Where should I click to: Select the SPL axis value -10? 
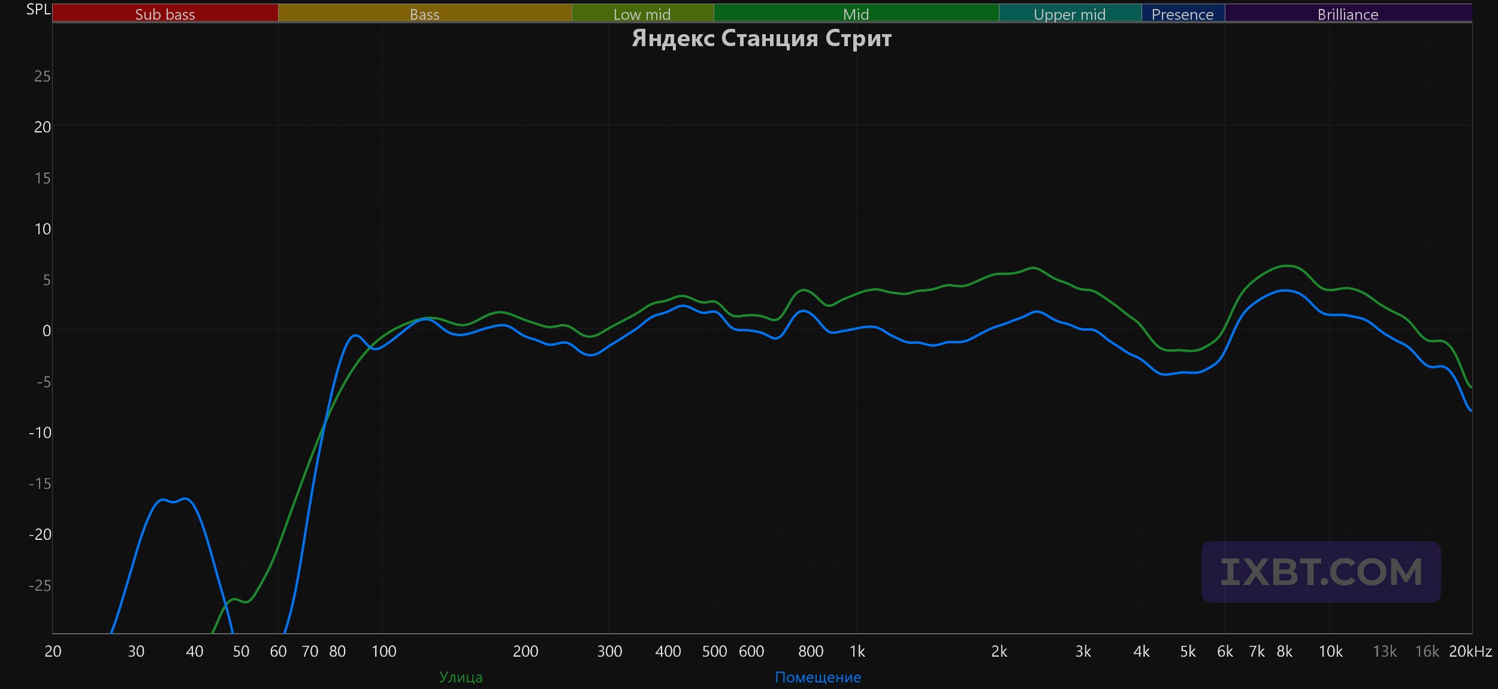(x=40, y=433)
